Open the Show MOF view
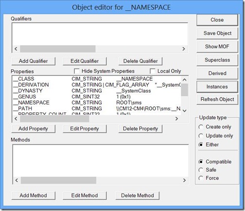 217,47
